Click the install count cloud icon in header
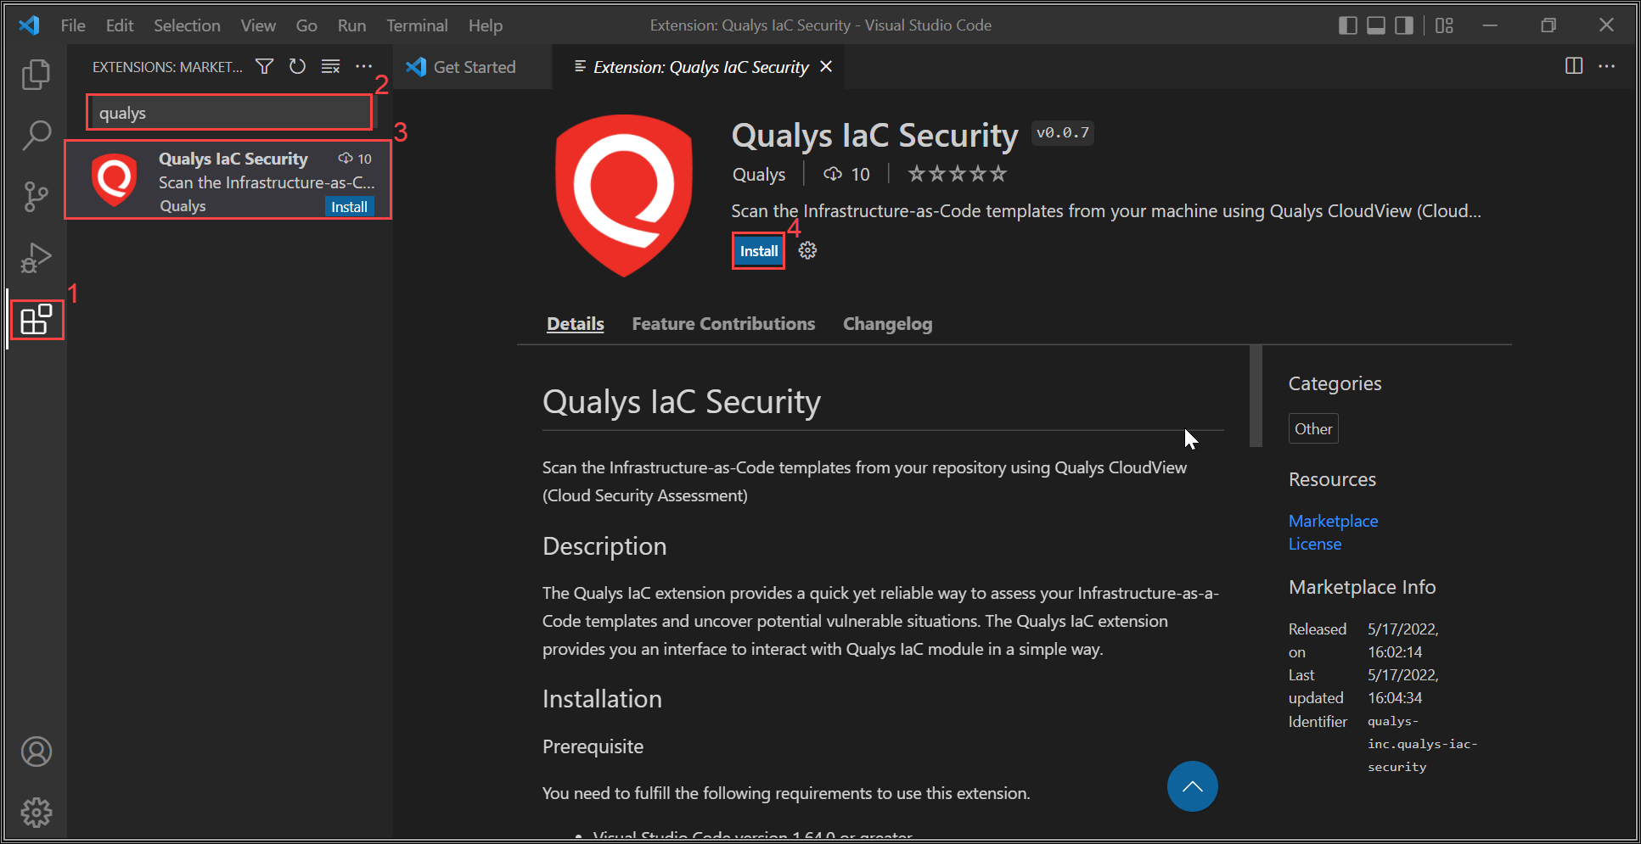The height and width of the screenshot is (844, 1641). [833, 174]
